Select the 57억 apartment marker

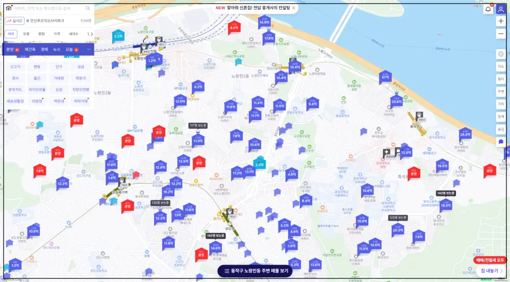pos(385,77)
